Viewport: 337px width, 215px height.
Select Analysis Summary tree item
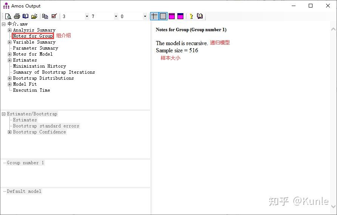click(x=34, y=30)
